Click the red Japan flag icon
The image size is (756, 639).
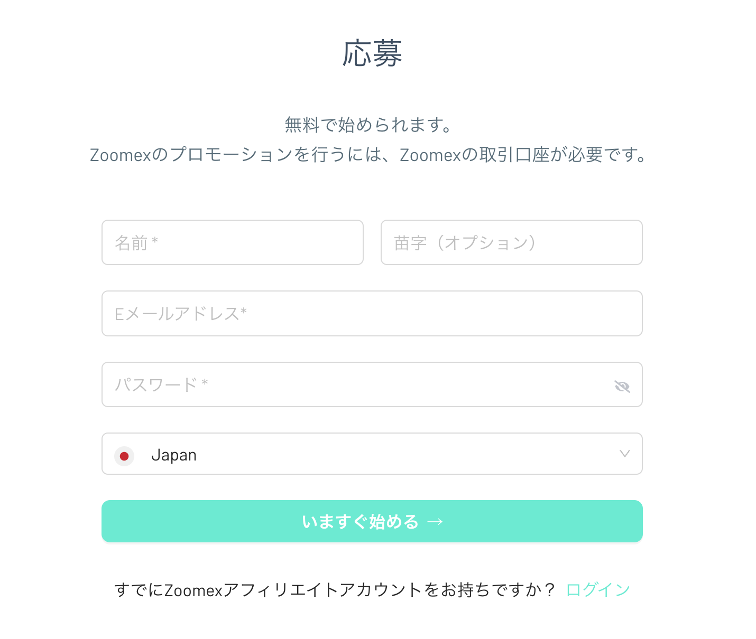(124, 456)
